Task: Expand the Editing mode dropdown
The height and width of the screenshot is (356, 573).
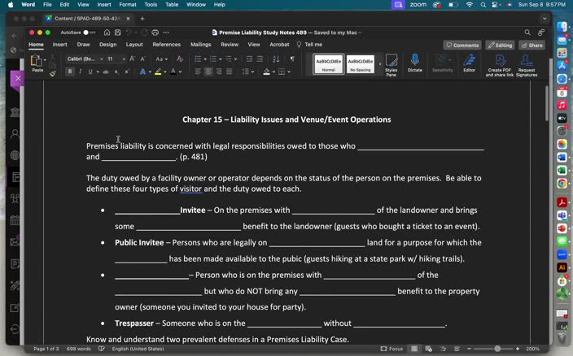Action: (x=501, y=45)
